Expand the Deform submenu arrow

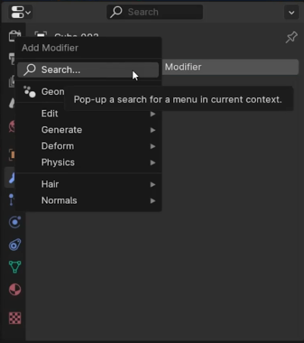[x=153, y=146]
